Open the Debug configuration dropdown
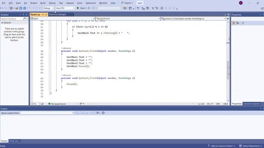Screen dimensions: 264x148 [x=49, y=8]
